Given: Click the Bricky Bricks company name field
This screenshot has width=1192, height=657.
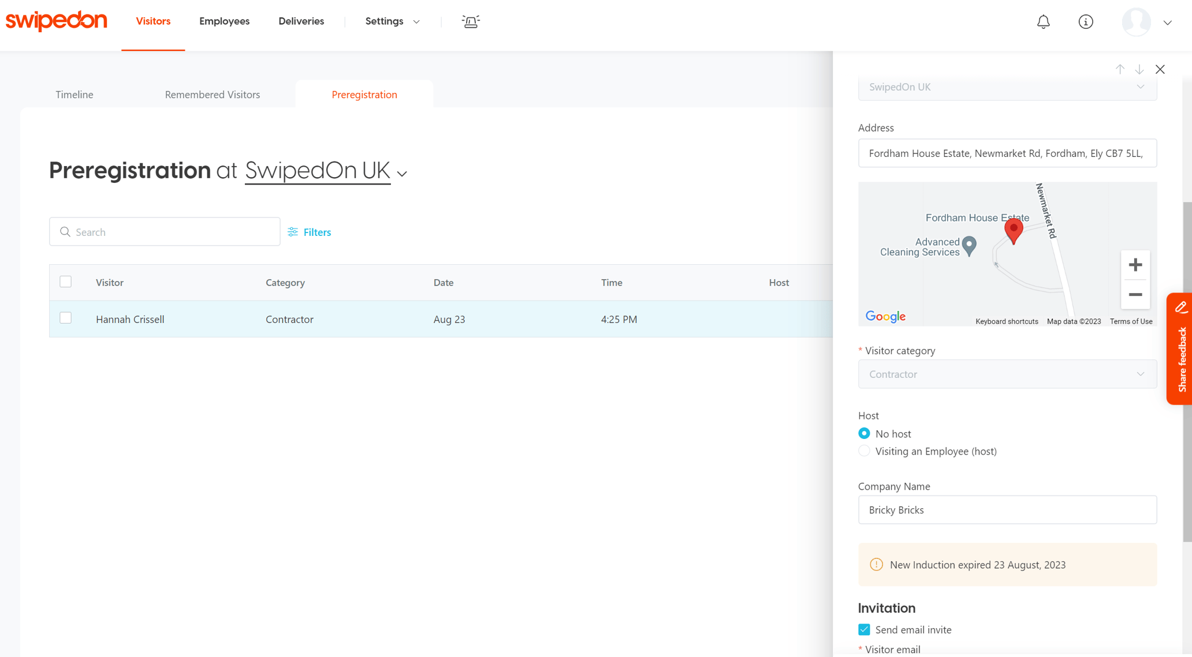Looking at the screenshot, I should pos(1007,510).
